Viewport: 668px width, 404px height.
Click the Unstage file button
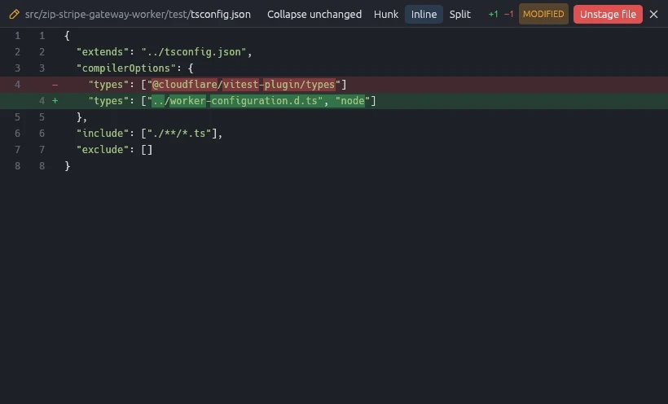(x=608, y=14)
